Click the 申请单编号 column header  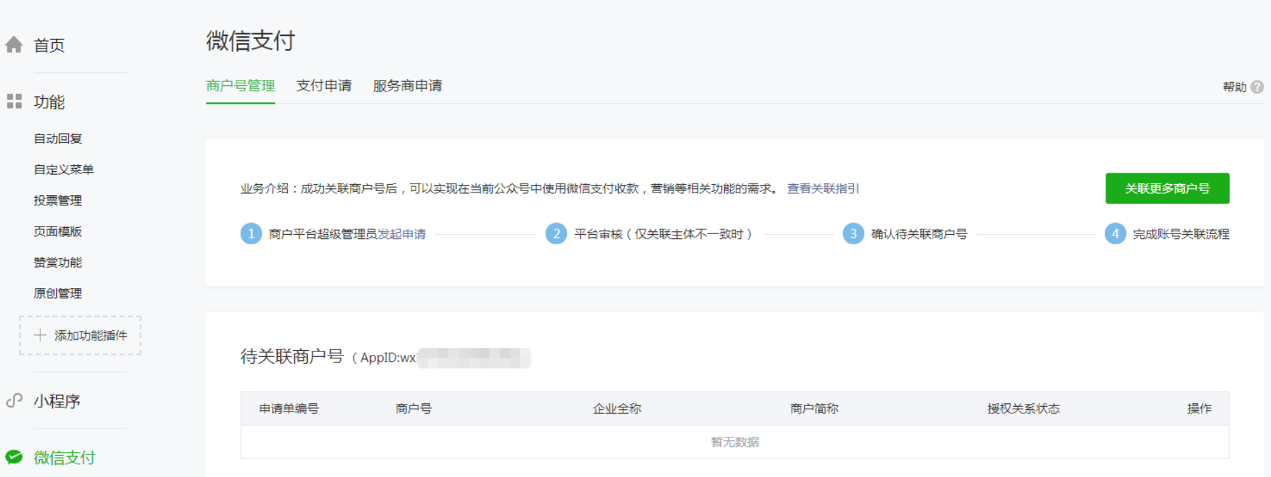tap(289, 409)
